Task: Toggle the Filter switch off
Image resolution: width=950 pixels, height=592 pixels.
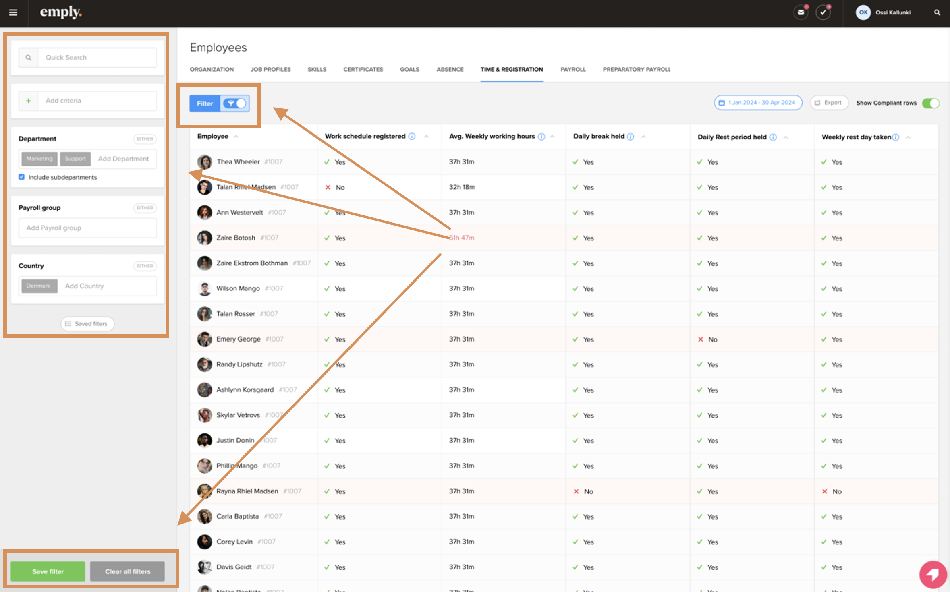Action: point(235,103)
